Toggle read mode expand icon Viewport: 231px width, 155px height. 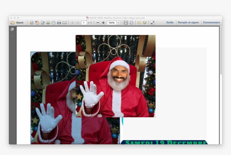click(152, 22)
